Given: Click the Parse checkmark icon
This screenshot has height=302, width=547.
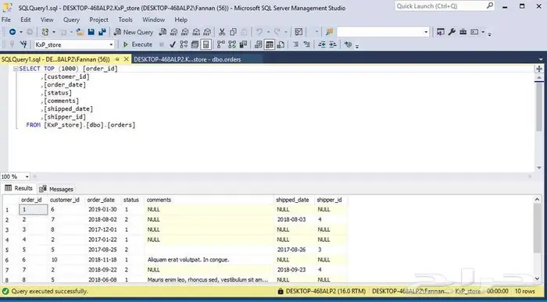Looking at the screenshot, I should pos(173,44).
